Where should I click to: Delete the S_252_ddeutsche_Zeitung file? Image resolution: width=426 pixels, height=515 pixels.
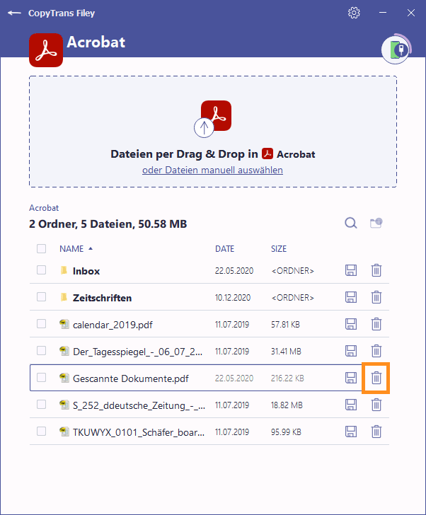[x=376, y=405]
